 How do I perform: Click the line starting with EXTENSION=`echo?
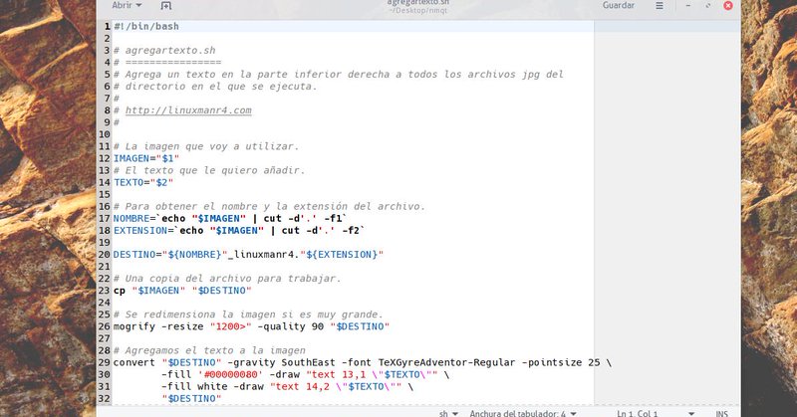point(239,231)
